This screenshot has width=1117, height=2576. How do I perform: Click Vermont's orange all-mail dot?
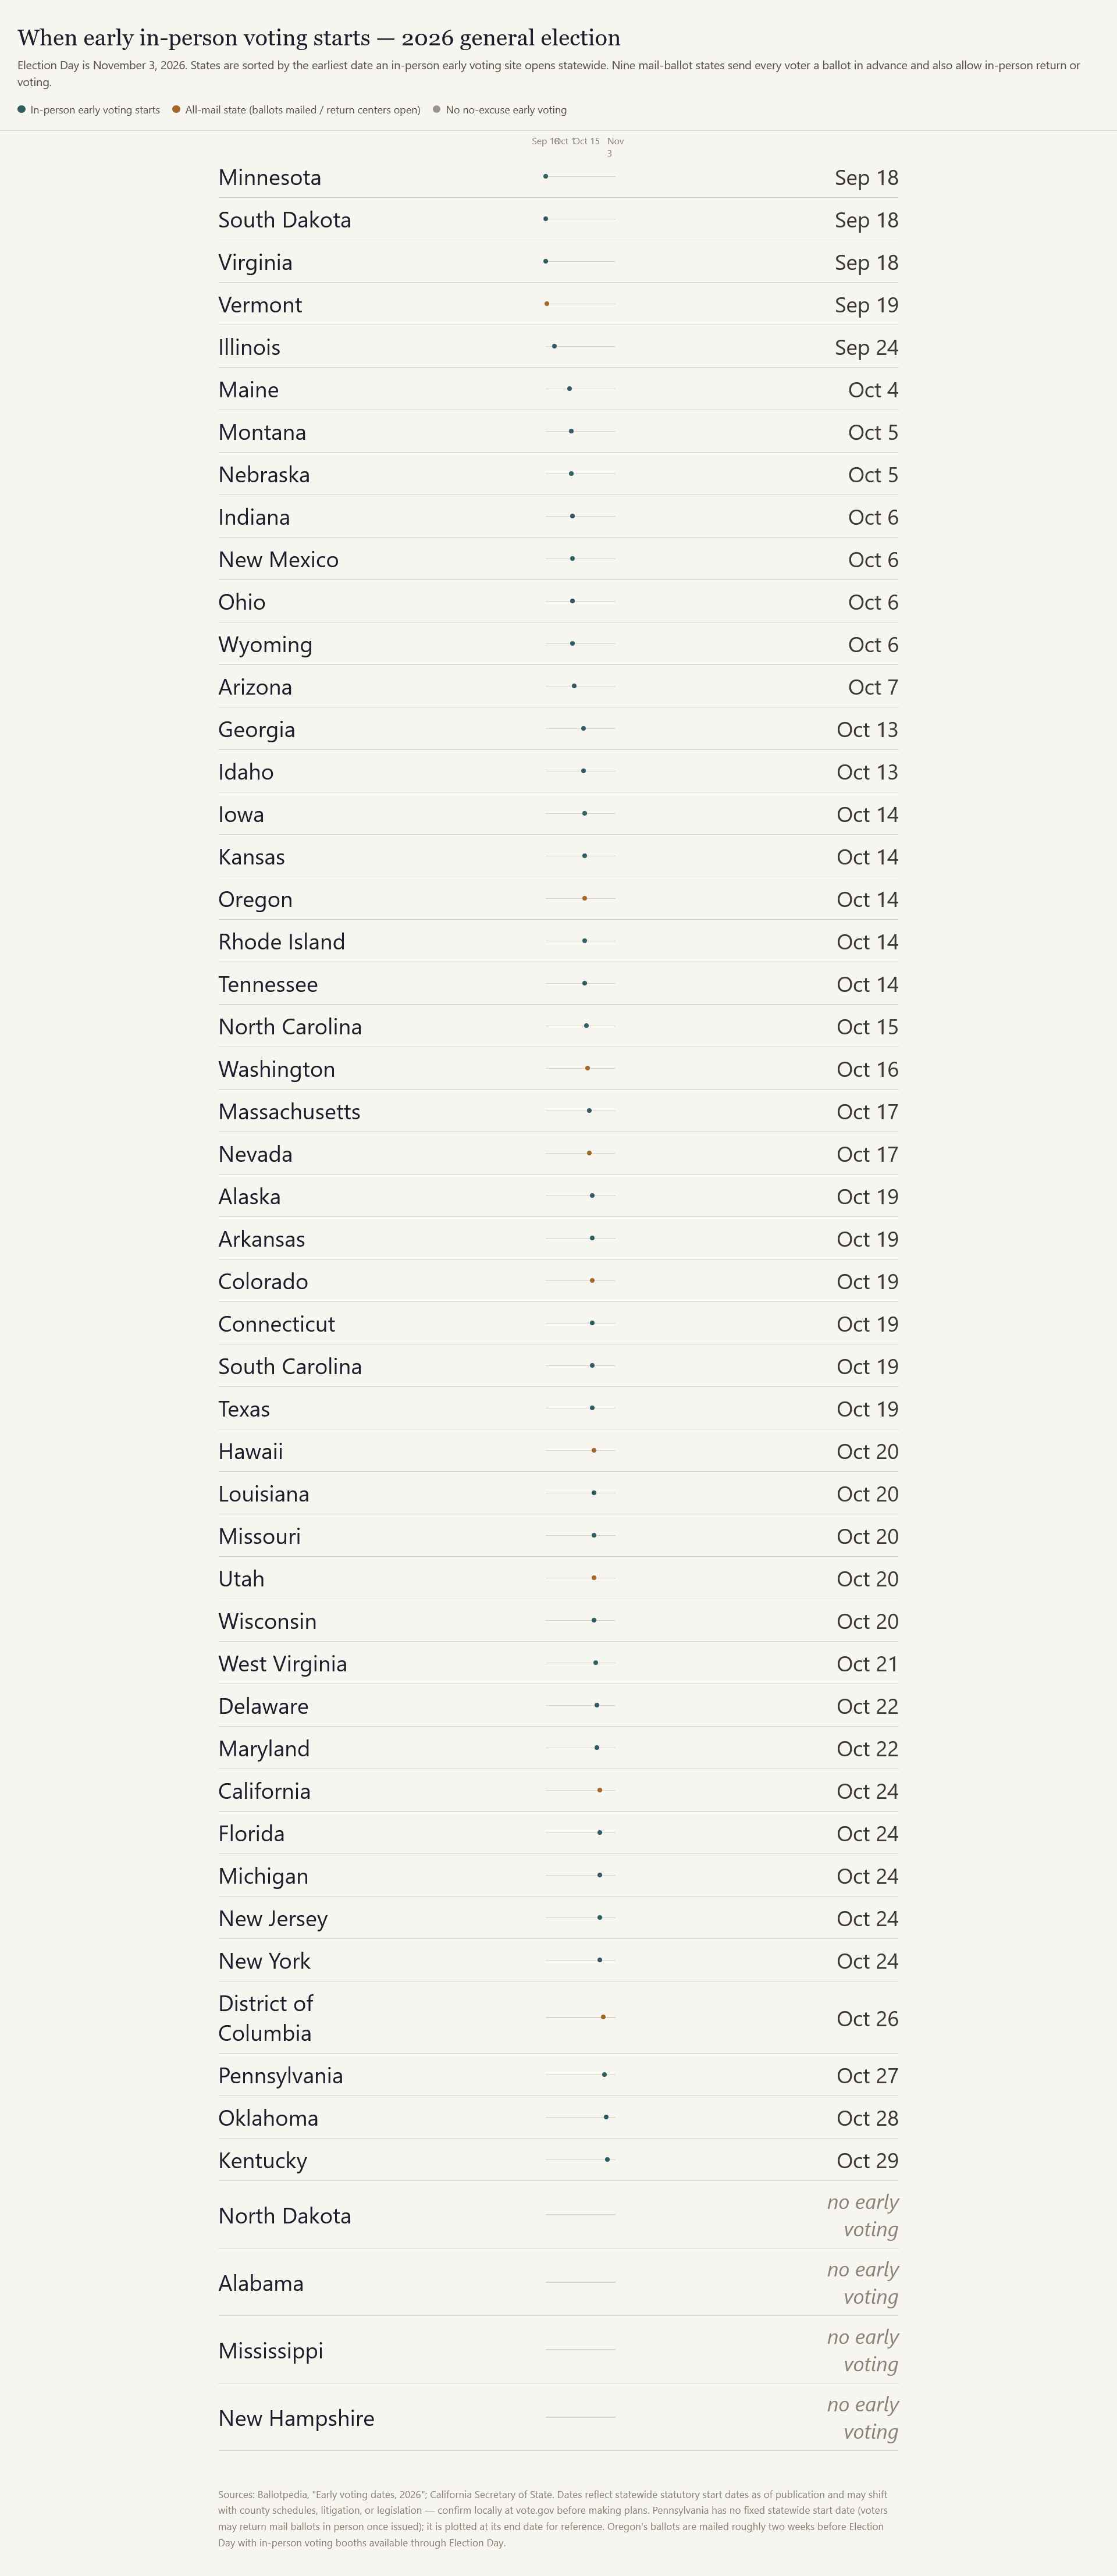[x=547, y=304]
